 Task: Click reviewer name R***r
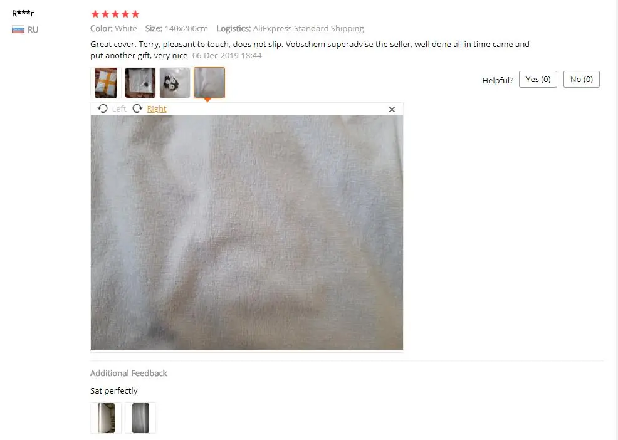click(23, 13)
